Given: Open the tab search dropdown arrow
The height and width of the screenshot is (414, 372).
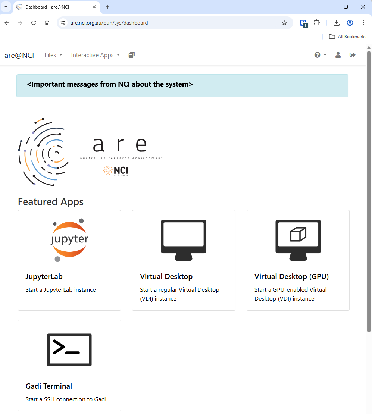Looking at the screenshot, I should pos(6,7).
